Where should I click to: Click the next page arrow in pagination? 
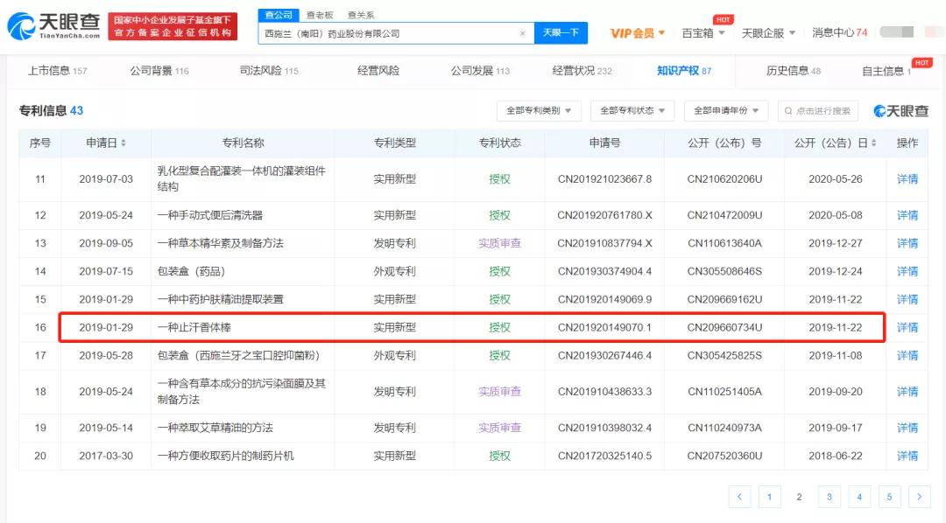[919, 496]
